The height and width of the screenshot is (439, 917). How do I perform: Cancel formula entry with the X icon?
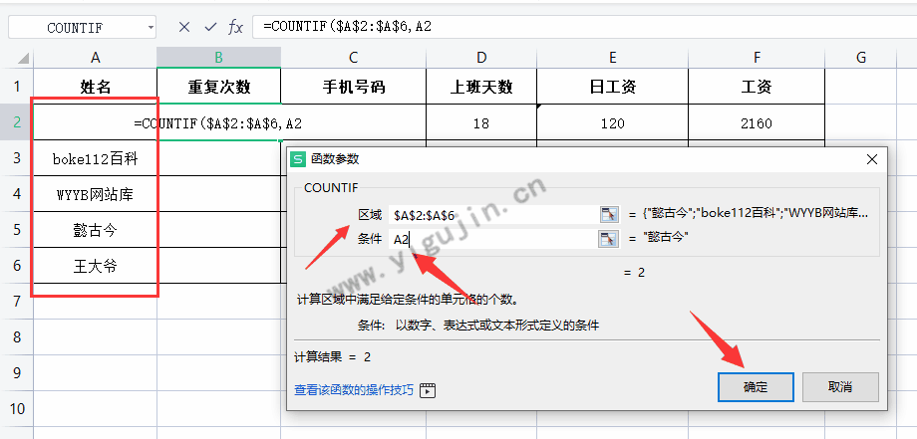184,27
